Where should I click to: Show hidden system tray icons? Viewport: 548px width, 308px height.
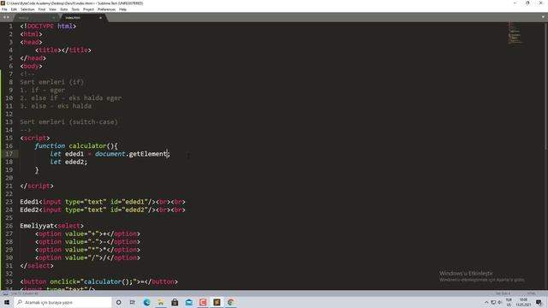pyautogui.click(x=486, y=302)
